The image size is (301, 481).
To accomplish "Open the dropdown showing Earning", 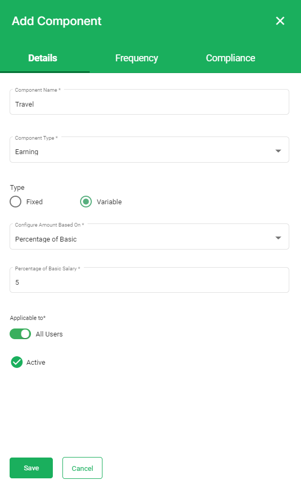I will click(149, 150).
